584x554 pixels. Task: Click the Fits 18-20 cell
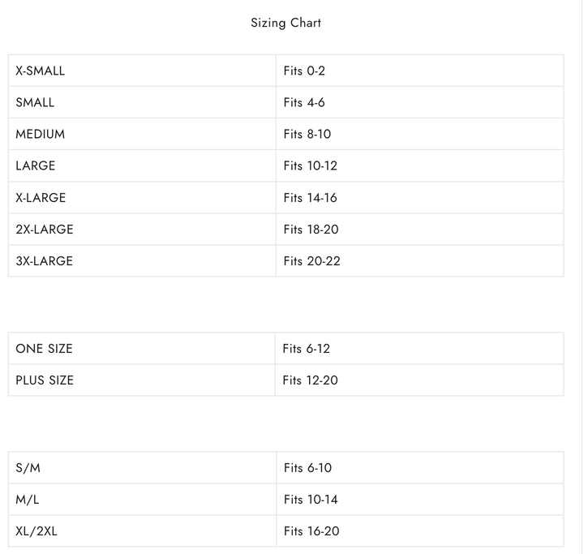tap(420, 229)
